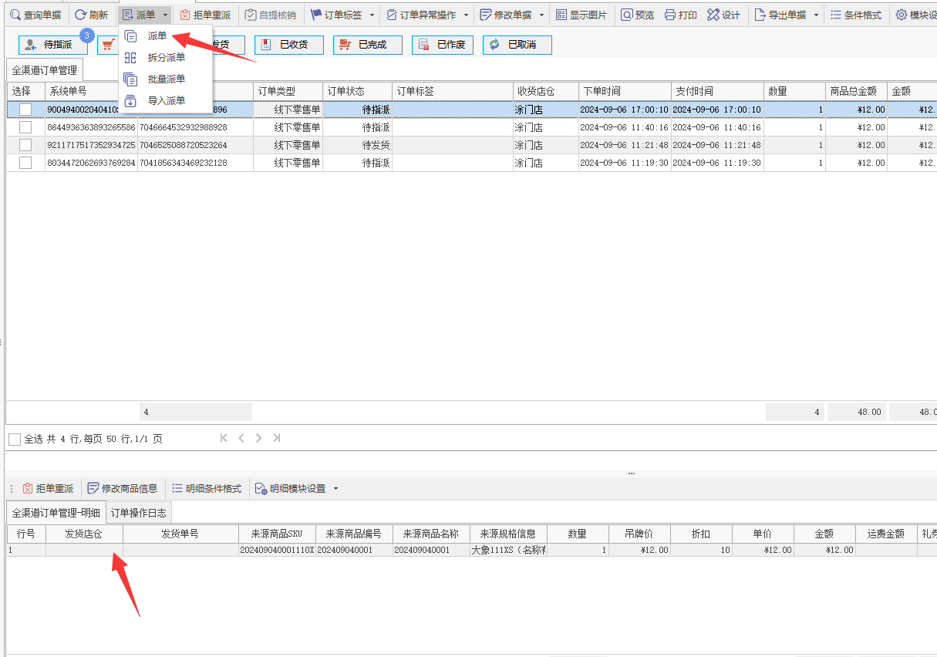
Task: Filter orders by 已完成 status
Action: pos(368,45)
